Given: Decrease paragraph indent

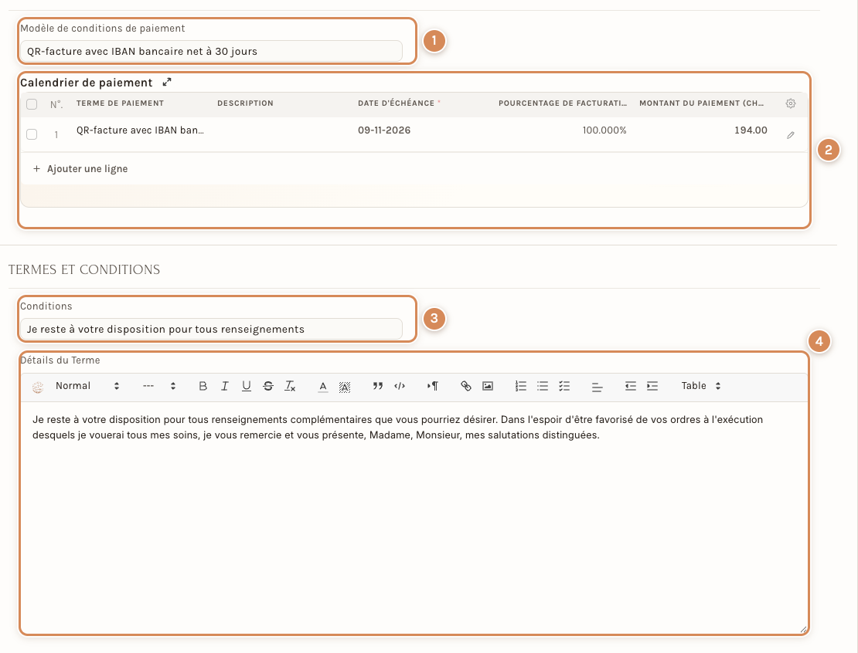Looking at the screenshot, I should (x=631, y=387).
